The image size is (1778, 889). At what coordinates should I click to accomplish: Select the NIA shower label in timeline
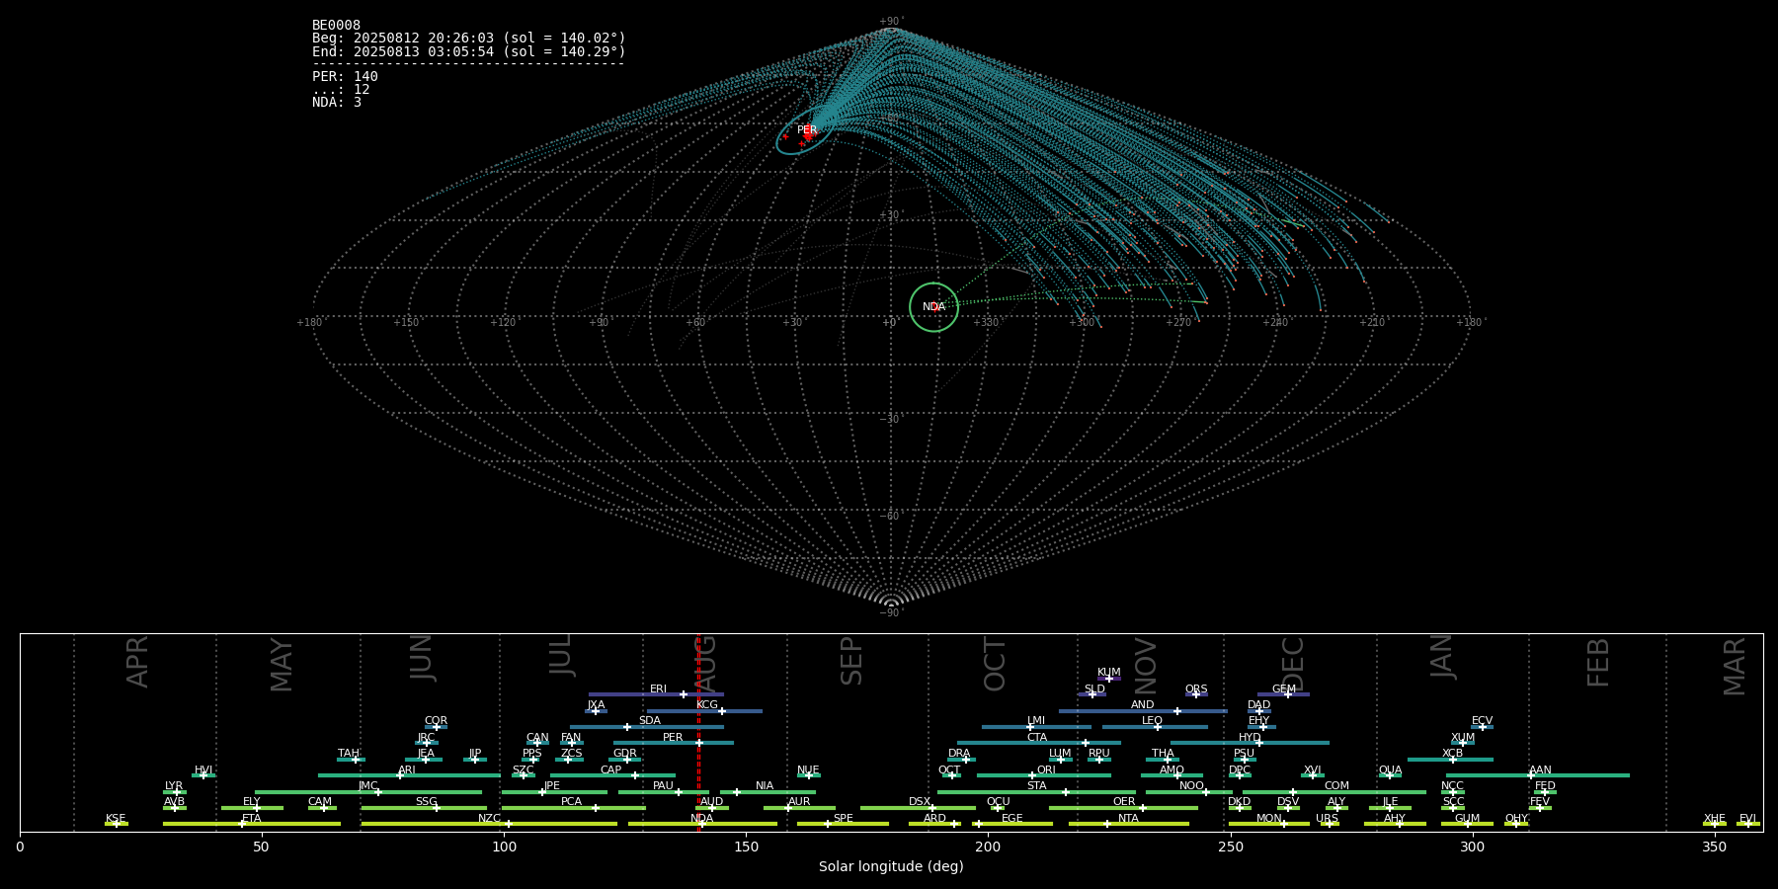pos(765,786)
